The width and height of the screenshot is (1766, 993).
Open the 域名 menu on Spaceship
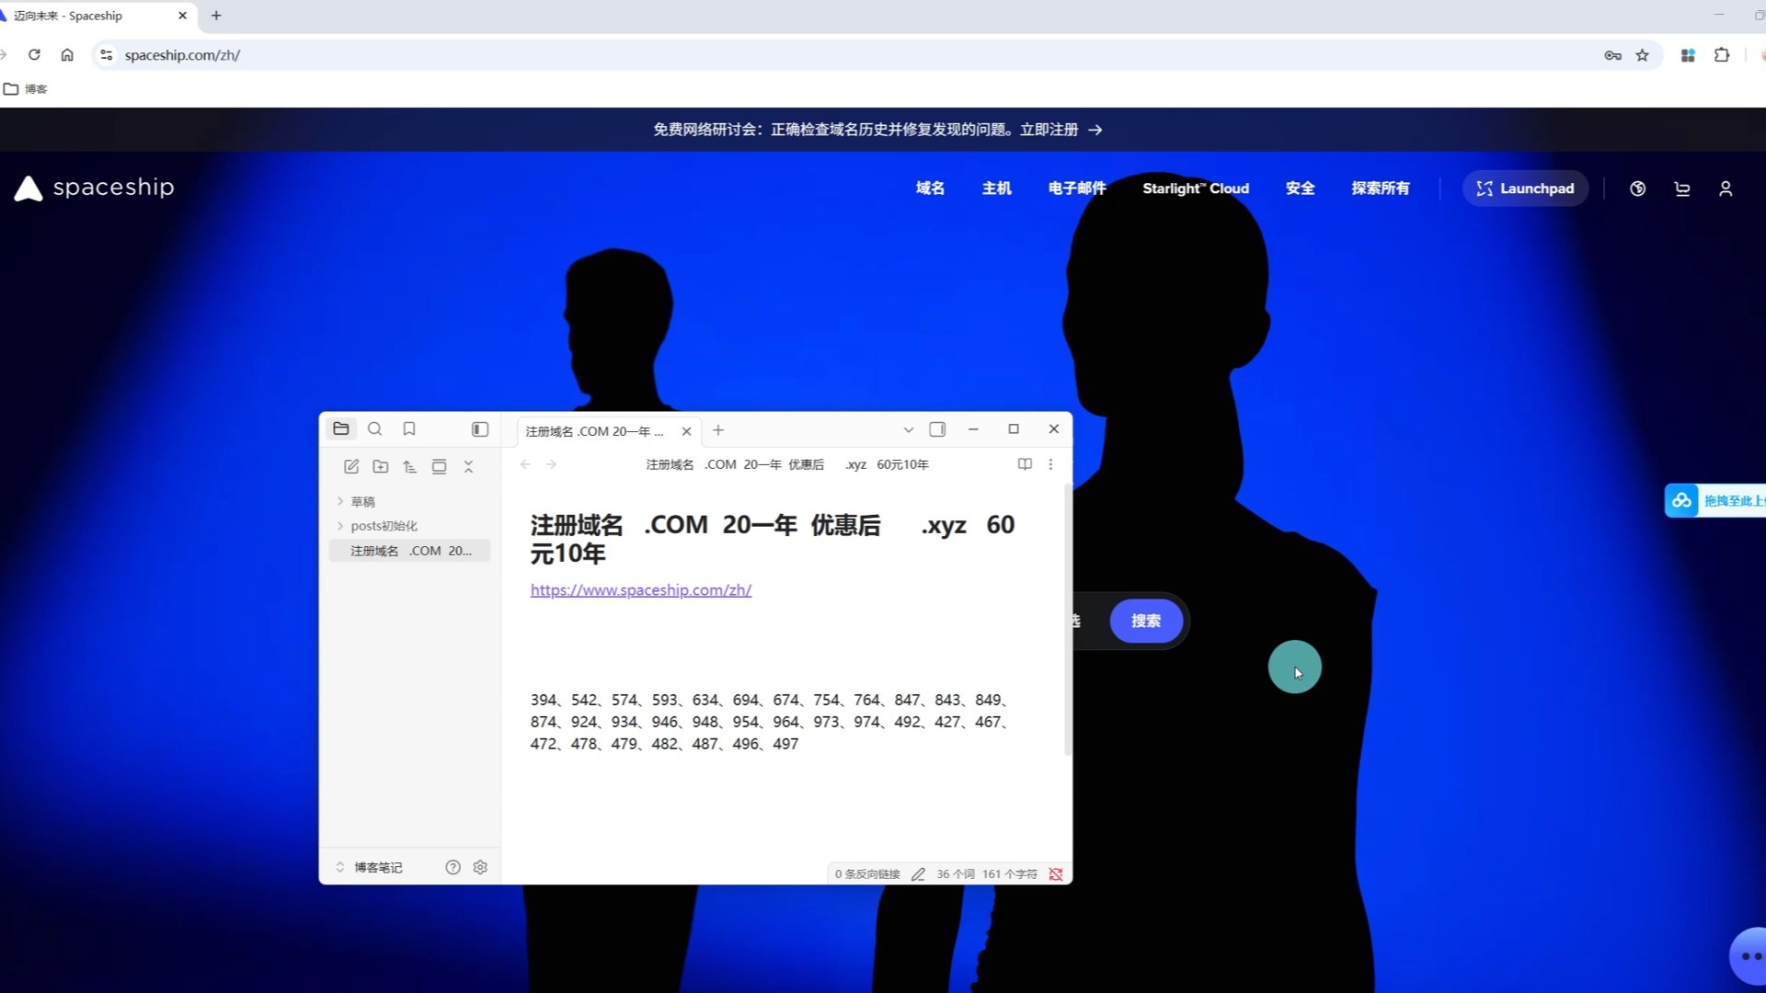(930, 188)
